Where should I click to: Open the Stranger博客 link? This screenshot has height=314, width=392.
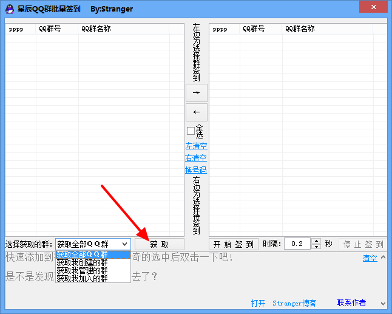pos(294,303)
